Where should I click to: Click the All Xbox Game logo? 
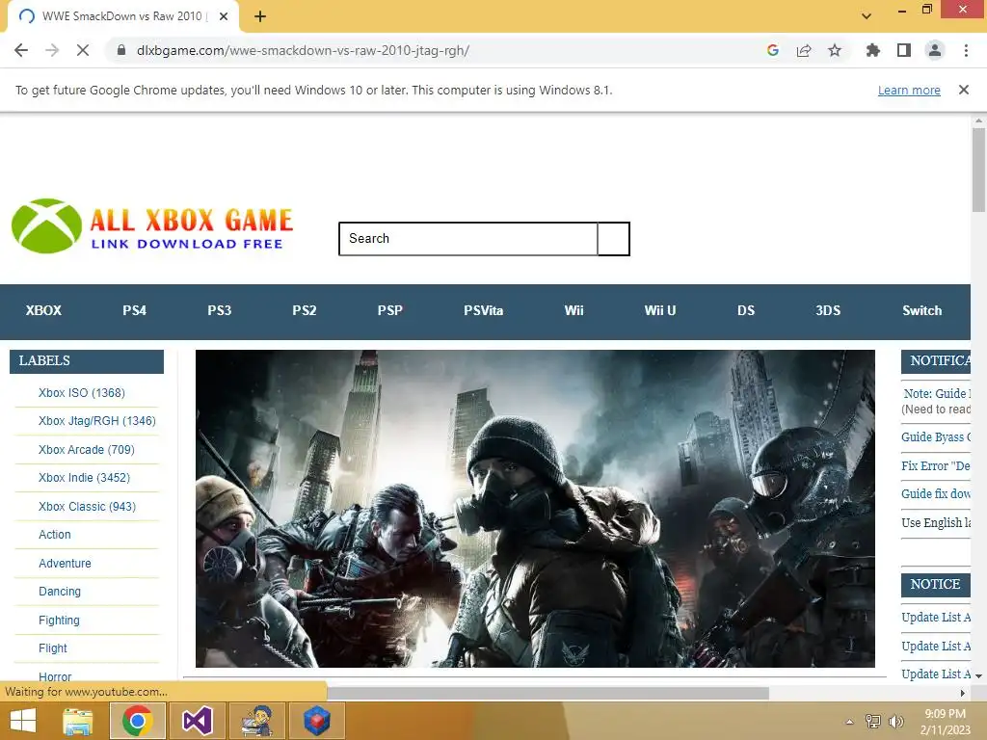click(152, 226)
